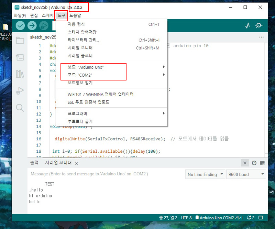Click 줄 27, 열 2 cursor position
This screenshot has width=275, height=229.
click(168, 218)
